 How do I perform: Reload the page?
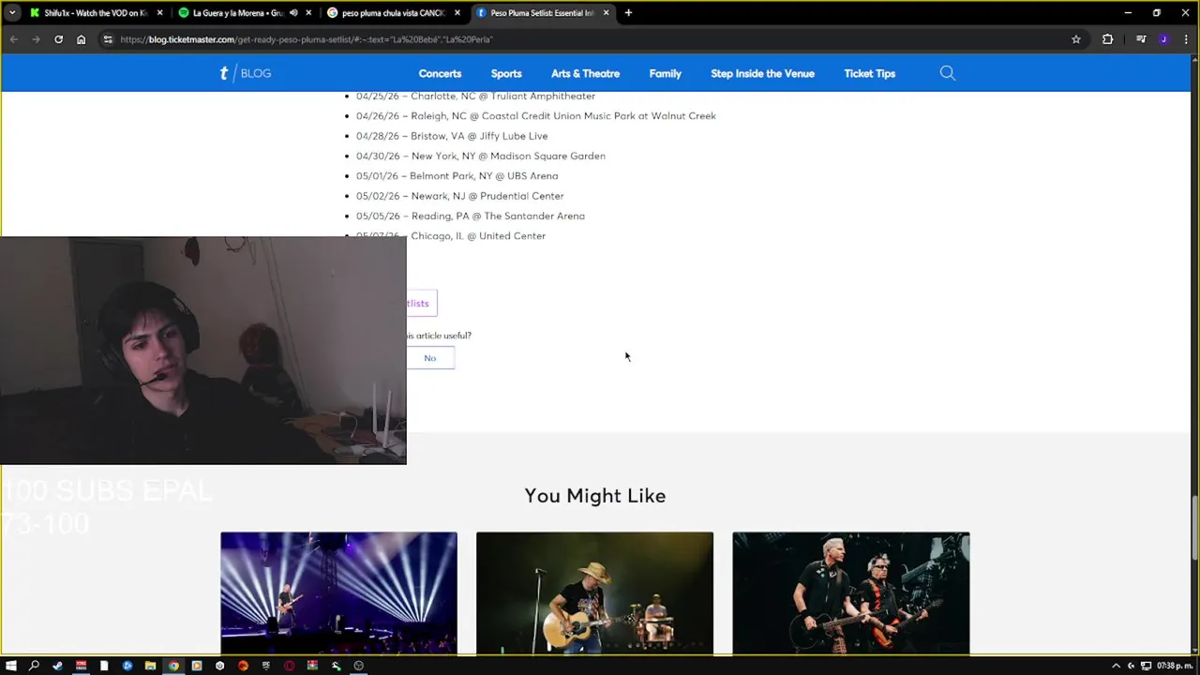(58, 39)
